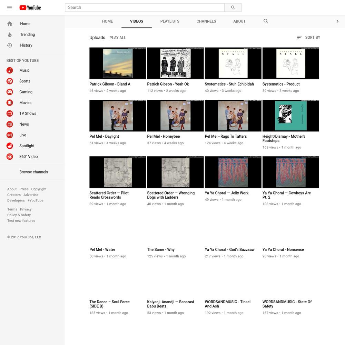Open Browse channels link
The width and height of the screenshot is (345, 345).
click(x=33, y=172)
